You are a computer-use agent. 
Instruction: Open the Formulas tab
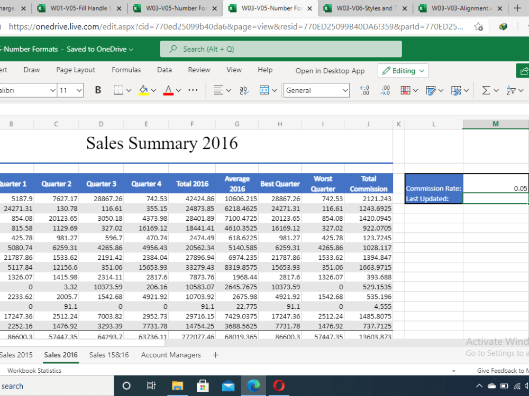126,70
